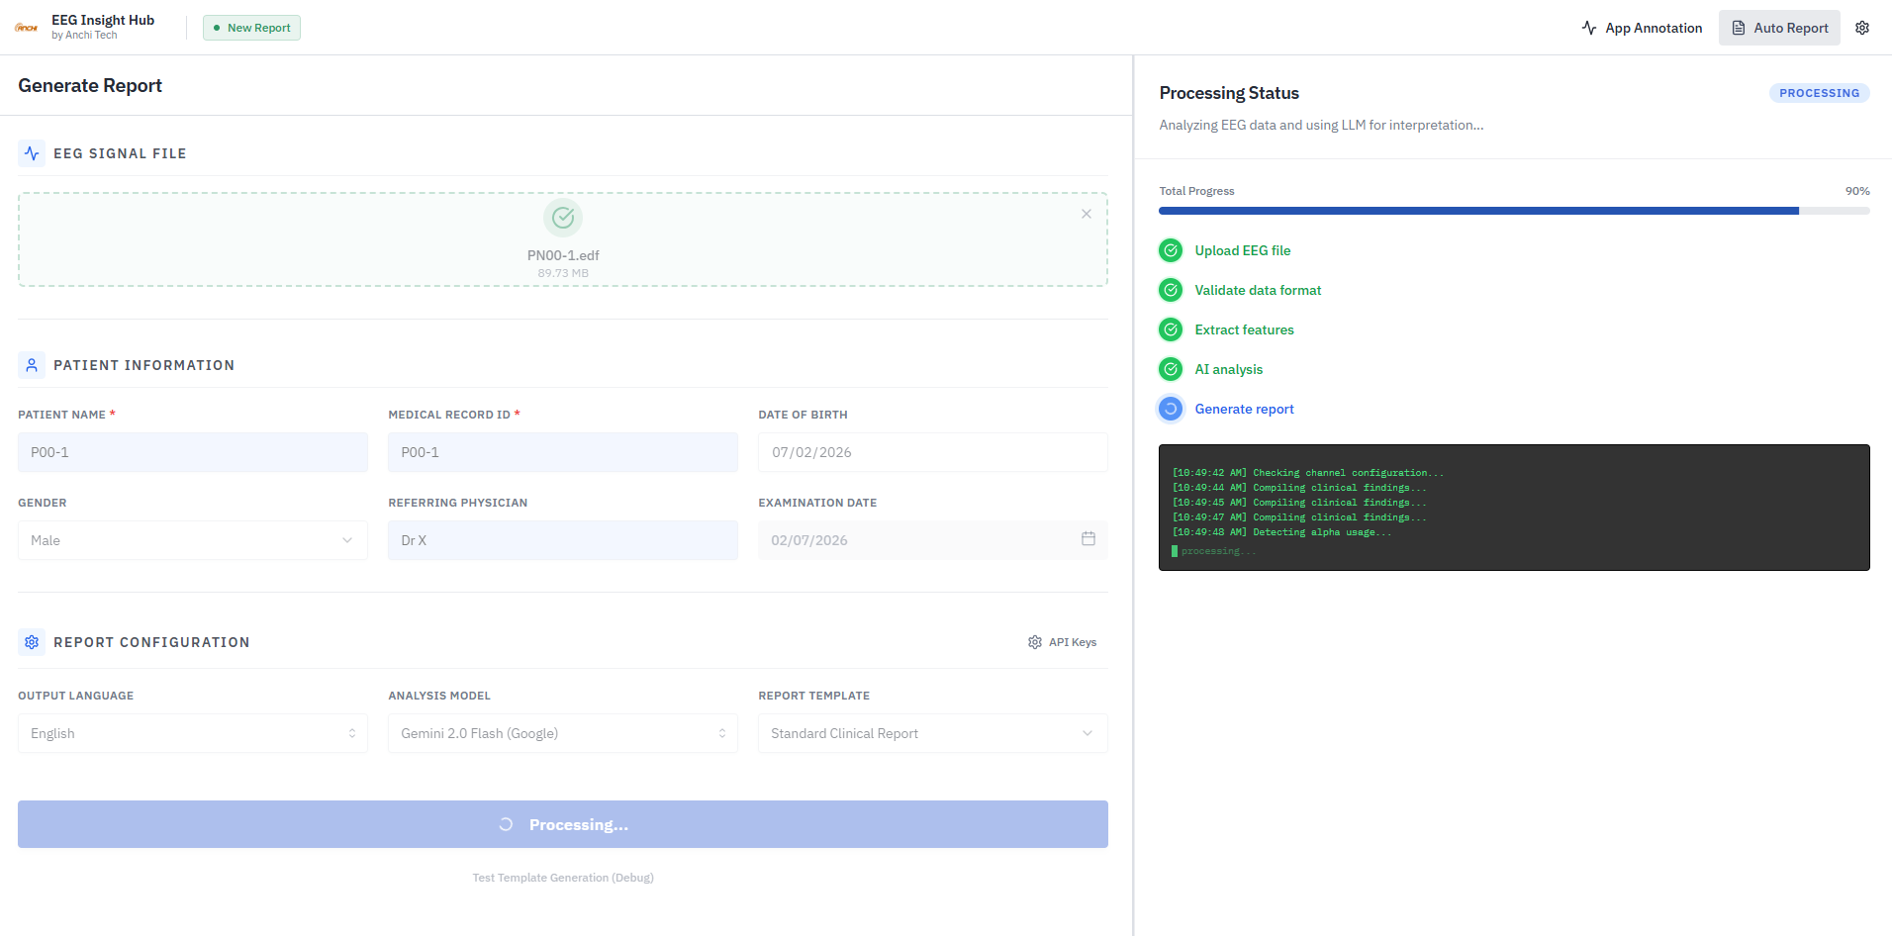Viewport: 1892px width, 936px height.
Task: Click the New Report badge
Action: (251, 28)
